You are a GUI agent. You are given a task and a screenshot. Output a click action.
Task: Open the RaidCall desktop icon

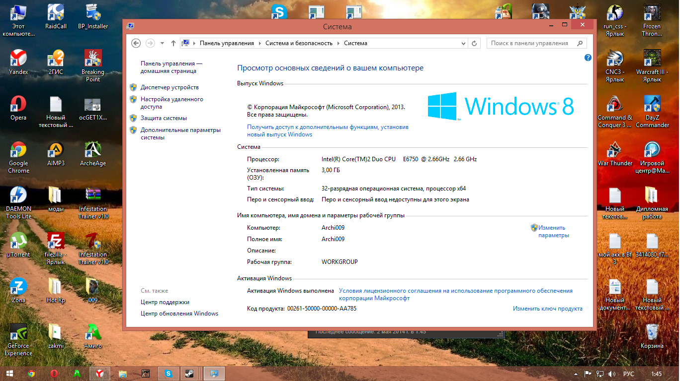(56, 16)
